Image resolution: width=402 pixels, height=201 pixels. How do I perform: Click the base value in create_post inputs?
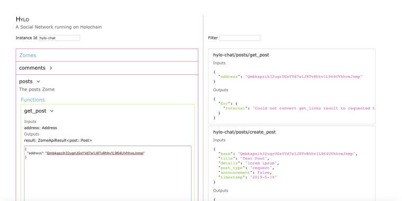(297, 154)
